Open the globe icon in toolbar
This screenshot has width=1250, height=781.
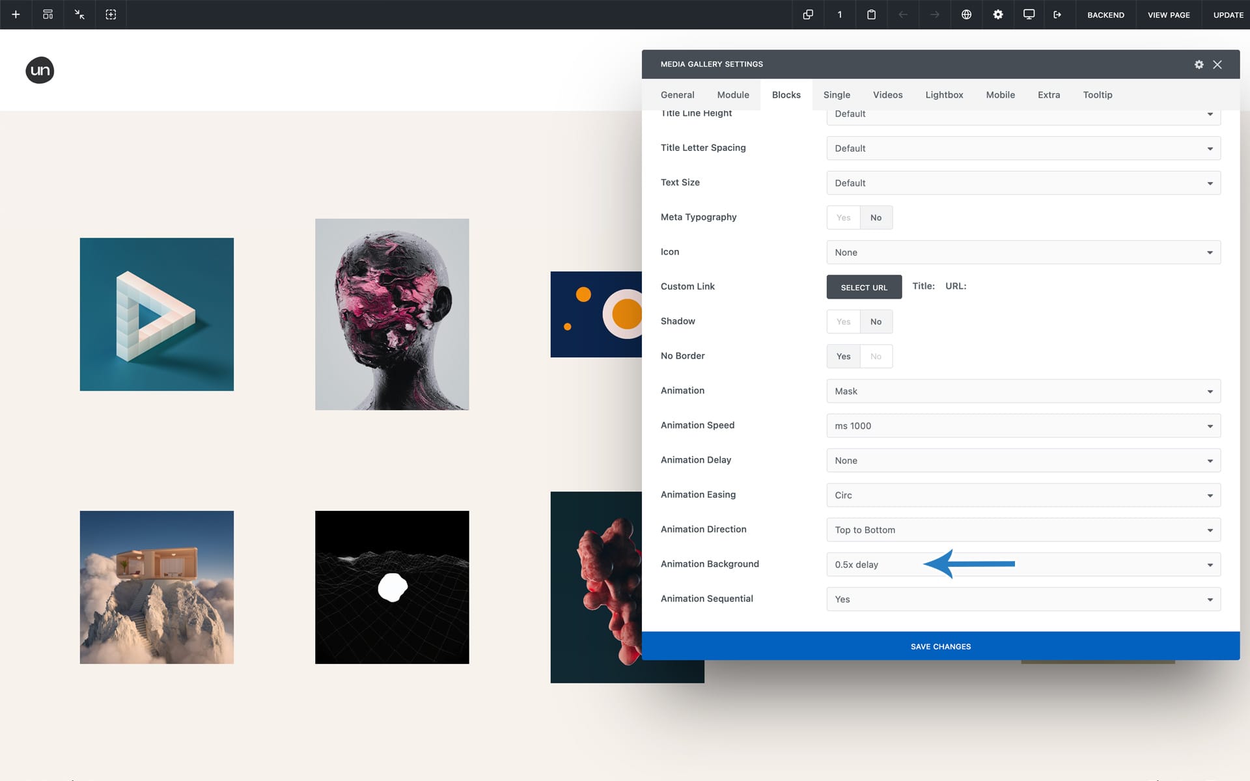[x=966, y=14]
